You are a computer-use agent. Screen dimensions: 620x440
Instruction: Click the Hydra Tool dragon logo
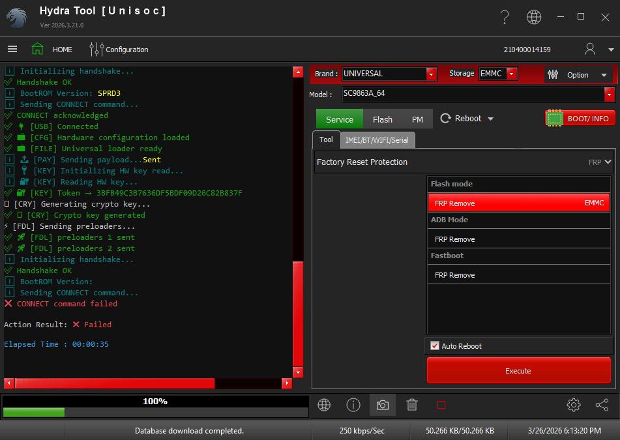(17, 18)
